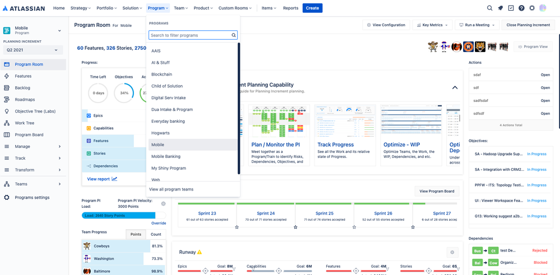Click the Features lightning bolt icon
Image resolution: width=560 pixels, height=275 pixels.
[x=6, y=76]
